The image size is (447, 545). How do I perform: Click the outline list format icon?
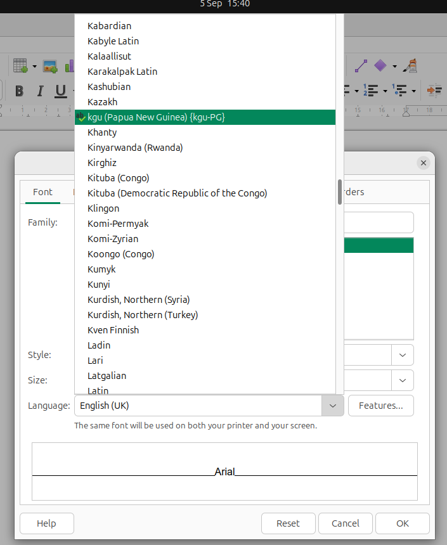coord(399,91)
